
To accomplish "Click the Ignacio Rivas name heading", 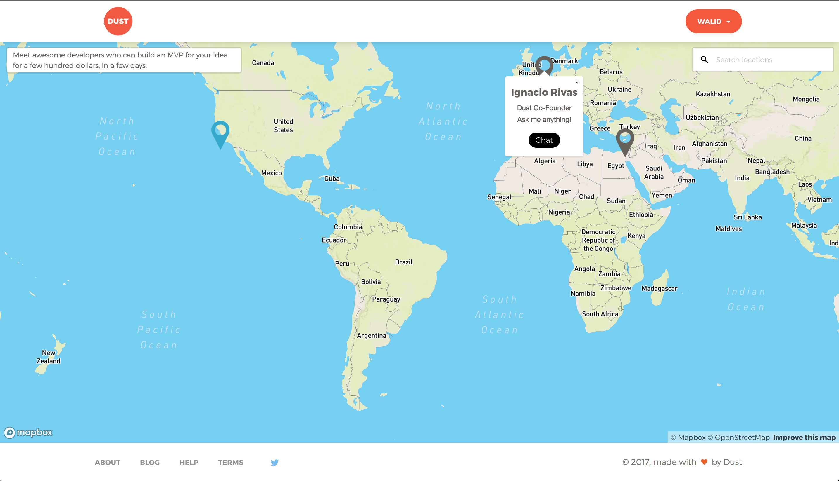I will tap(544, 92).
